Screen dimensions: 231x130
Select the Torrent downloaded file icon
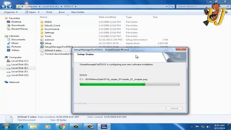click(x=42, y=54)
